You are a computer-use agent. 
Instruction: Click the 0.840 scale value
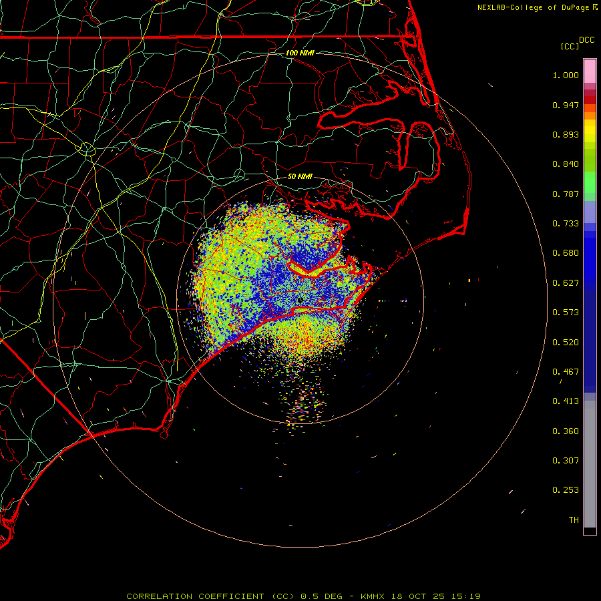(566, 164)
